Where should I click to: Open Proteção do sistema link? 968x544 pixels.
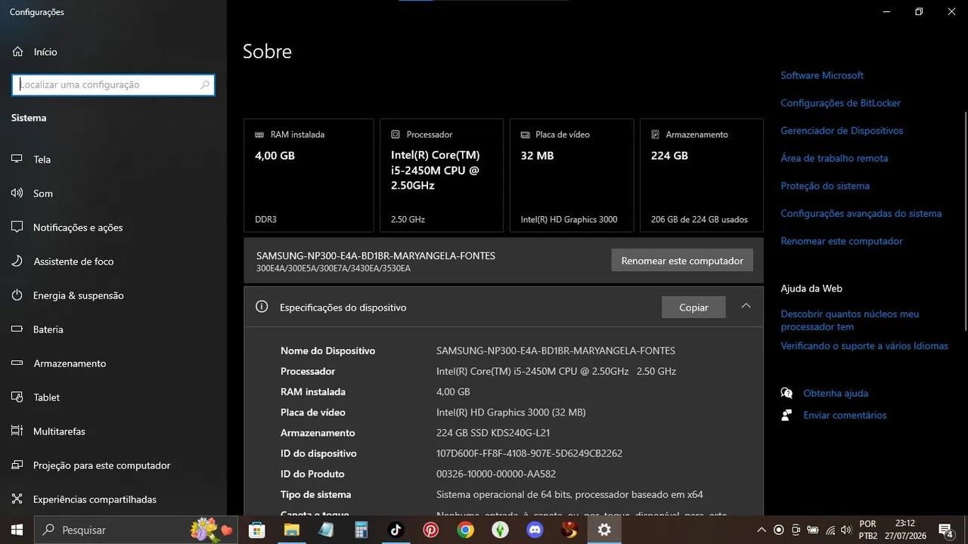825,186
